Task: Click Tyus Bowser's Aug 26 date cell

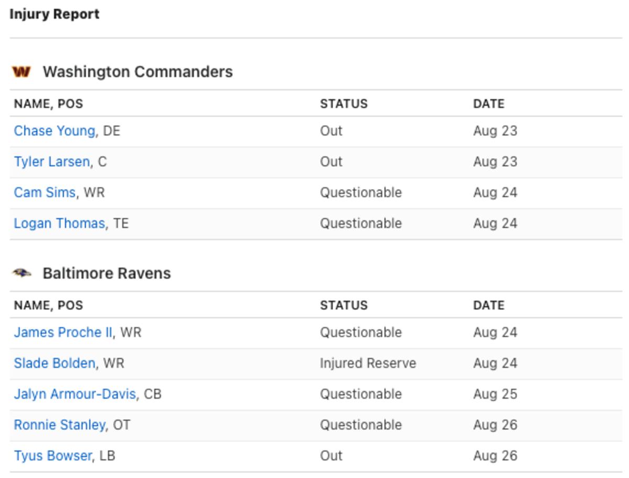Action: pos(495,456)
